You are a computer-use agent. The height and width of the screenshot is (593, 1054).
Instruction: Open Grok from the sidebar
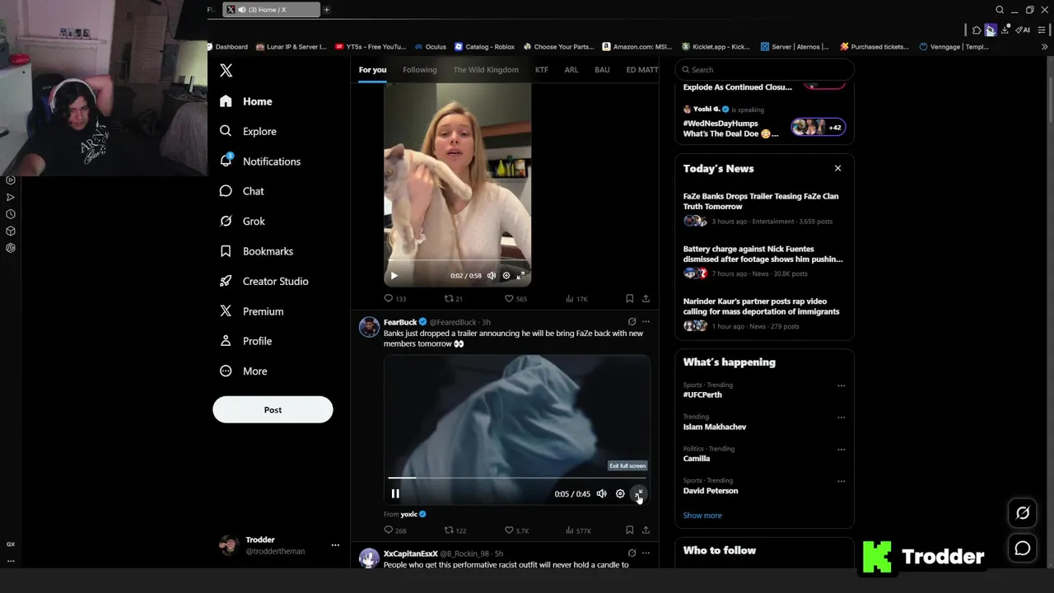[x=242, y=221]
